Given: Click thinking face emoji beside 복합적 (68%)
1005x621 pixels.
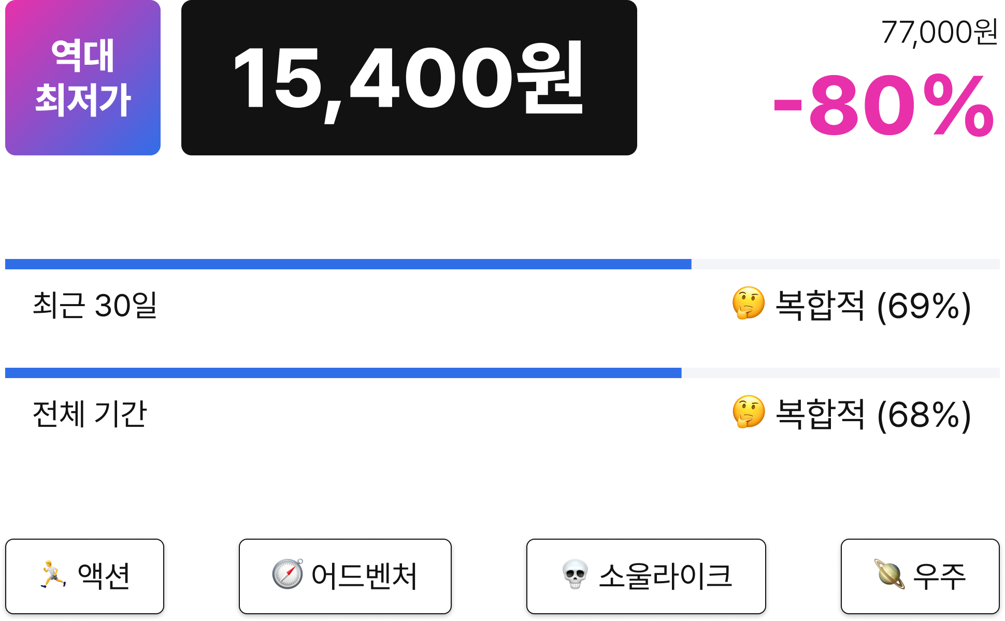Looking at the screenshot, I should [749, 412].
